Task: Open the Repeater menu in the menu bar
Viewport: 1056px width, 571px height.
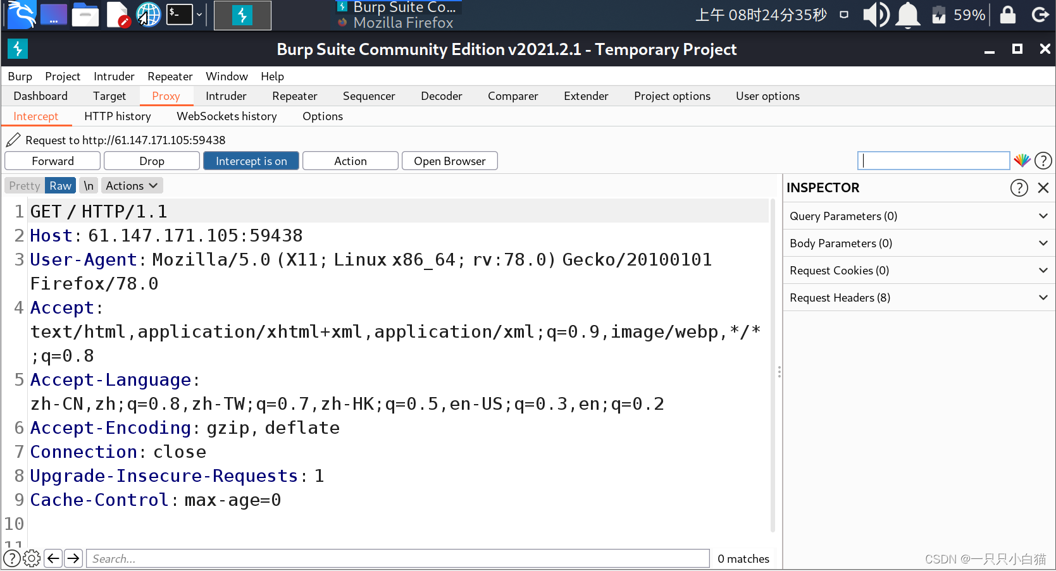Action: [x=170, y=77]
